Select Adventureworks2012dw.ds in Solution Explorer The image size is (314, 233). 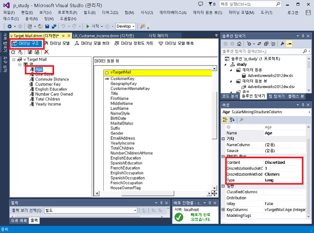click(270, 76)
